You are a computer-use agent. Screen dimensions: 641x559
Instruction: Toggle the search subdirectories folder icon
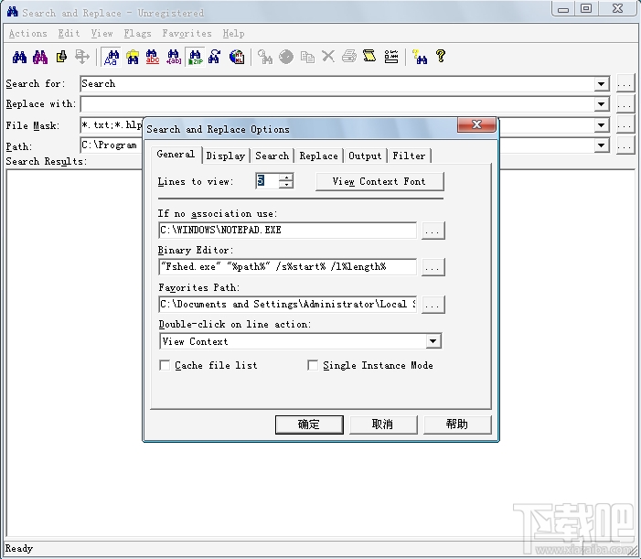coord(133,57)
